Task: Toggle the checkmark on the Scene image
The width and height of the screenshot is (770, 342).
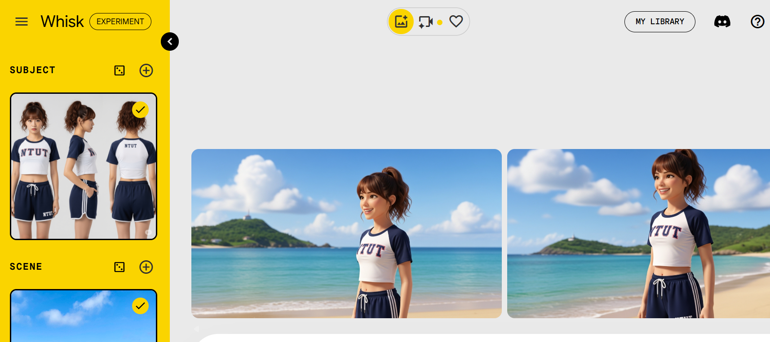Action: [140, 306]
